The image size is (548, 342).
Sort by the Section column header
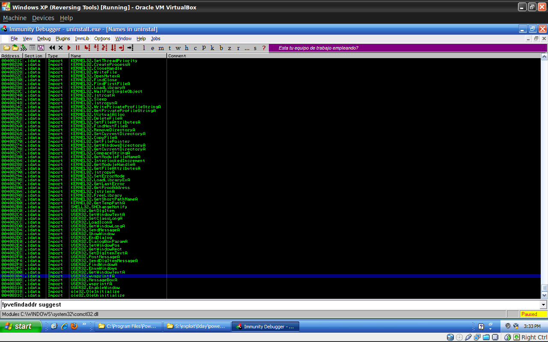pos(34,56)
